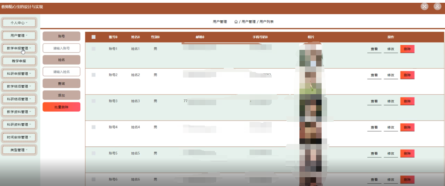Click the fullscreen icon in the top bar
445x186 pixels.
[x=424, y=7]
